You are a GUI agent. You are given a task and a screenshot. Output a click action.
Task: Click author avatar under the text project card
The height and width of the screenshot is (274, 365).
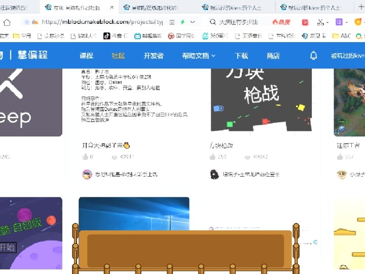pyautogui.click(x=86, y=174)
